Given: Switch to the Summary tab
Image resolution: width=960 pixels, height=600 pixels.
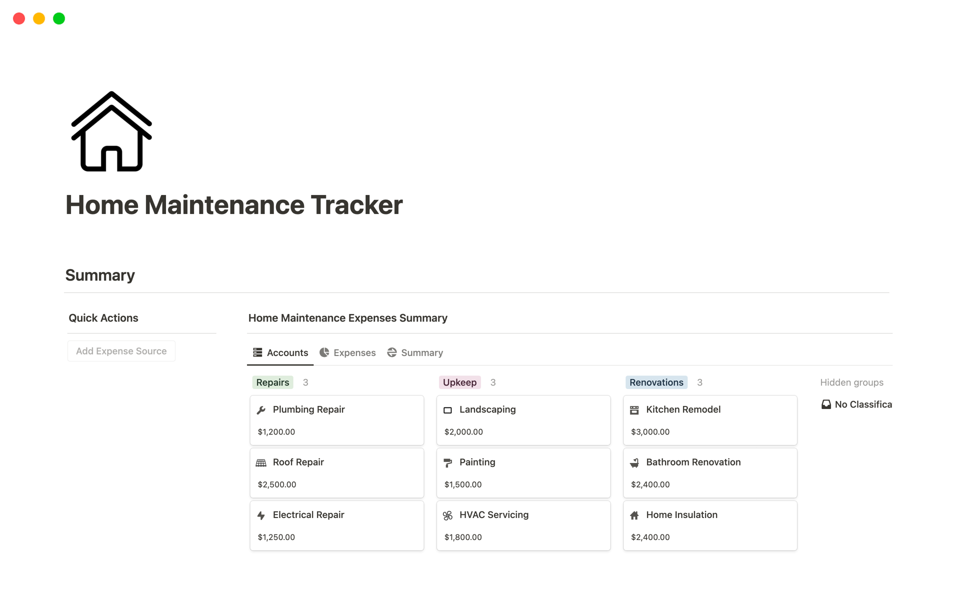Looking at the screenshot, I should click(x=422, y=352).
